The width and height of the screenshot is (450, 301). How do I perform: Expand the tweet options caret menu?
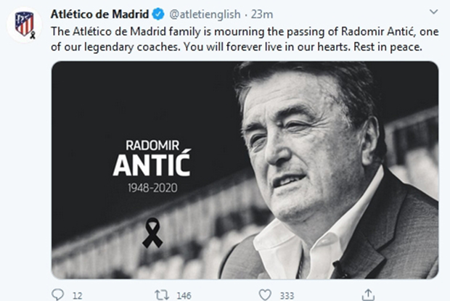click(433, 14)
